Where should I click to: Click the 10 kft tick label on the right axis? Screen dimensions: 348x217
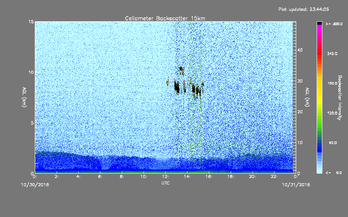pos(300,142)
